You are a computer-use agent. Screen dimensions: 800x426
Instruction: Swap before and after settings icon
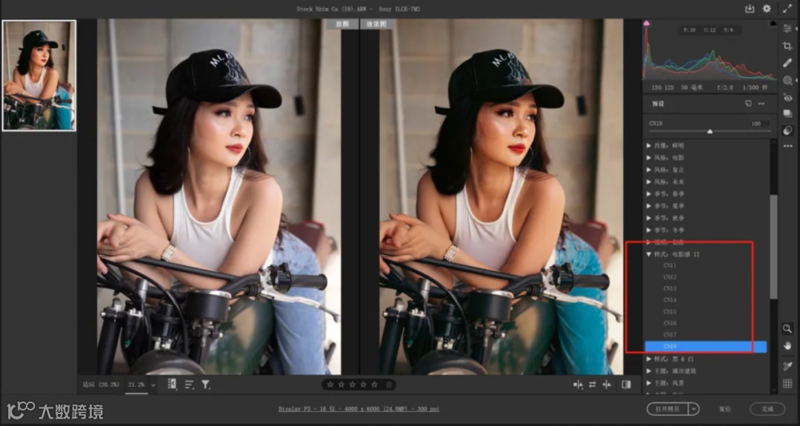point(593,385)
